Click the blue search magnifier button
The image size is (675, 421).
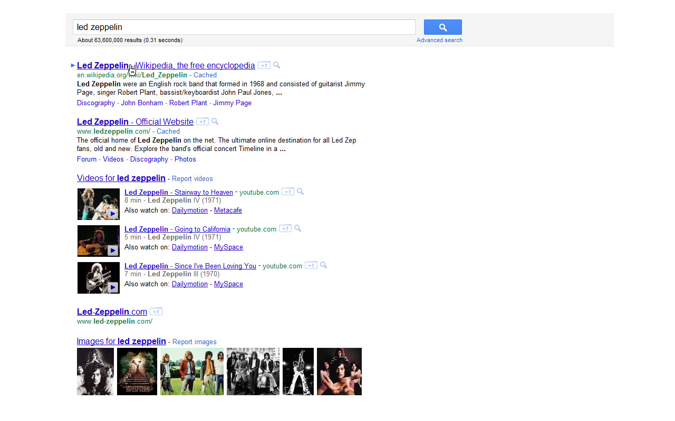443,27
